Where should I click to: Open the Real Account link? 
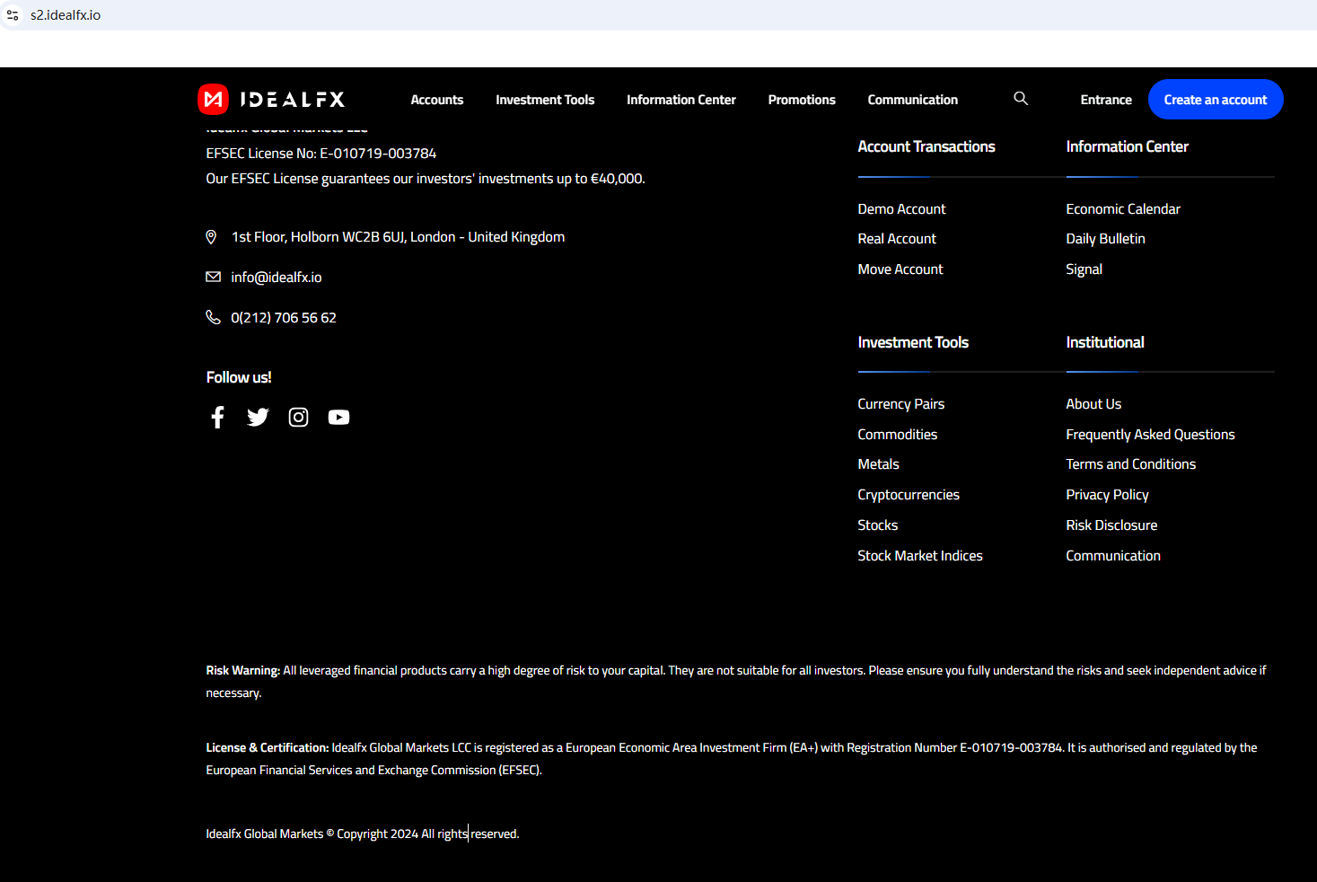[x=897, y=239]
